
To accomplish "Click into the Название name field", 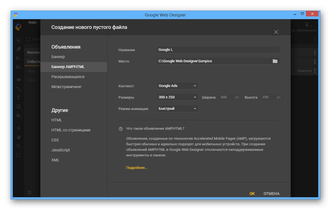I will [x=218, y=50].
